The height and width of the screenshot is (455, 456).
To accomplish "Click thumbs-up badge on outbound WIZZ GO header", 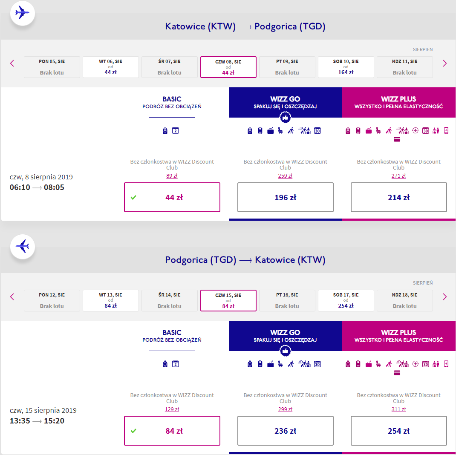I will point(285,118).
